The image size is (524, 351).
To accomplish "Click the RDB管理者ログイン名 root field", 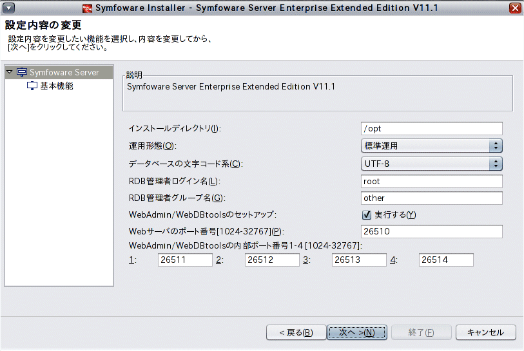I will point(431,182).
